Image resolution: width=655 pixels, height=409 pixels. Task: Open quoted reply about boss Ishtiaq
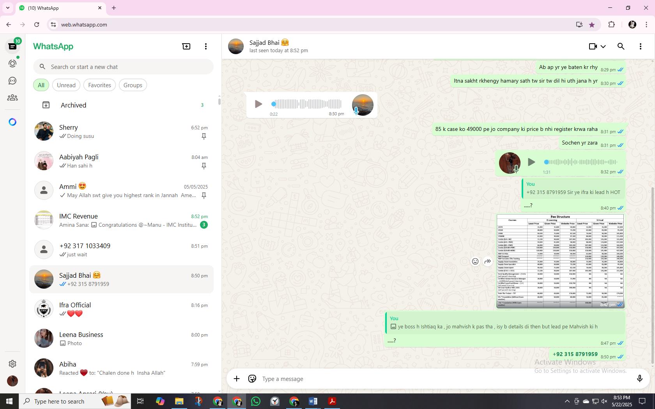pos(505,323)
